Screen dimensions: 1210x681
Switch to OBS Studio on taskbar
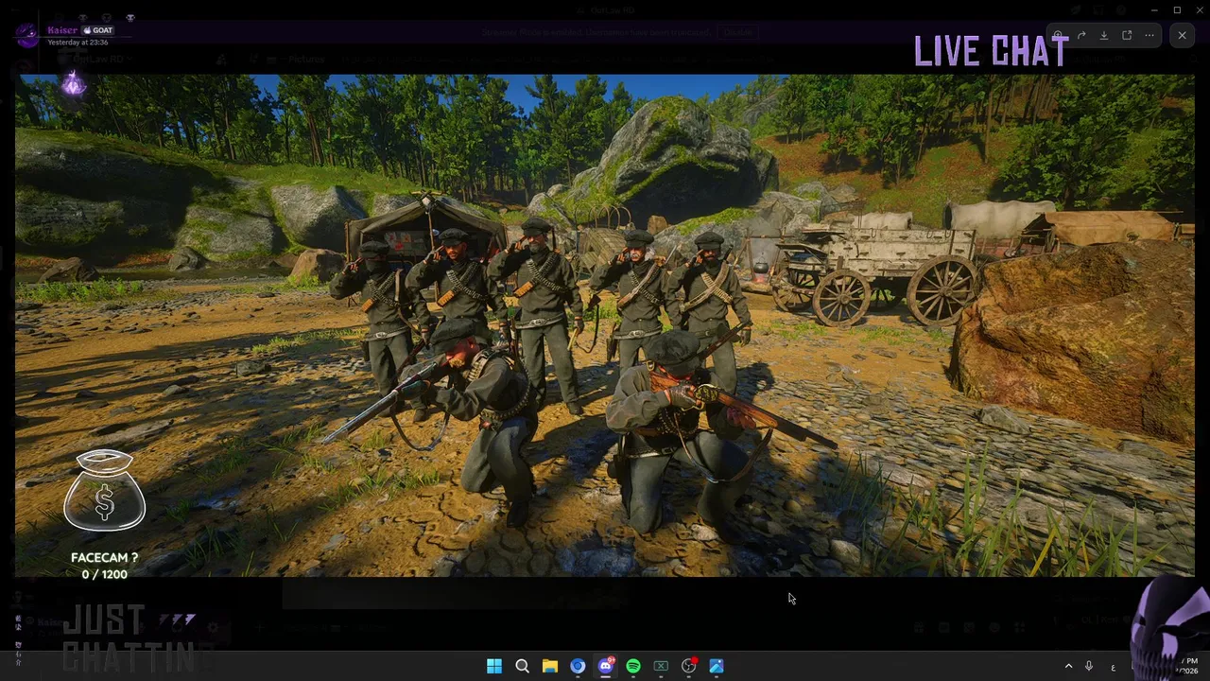[689, 666]
